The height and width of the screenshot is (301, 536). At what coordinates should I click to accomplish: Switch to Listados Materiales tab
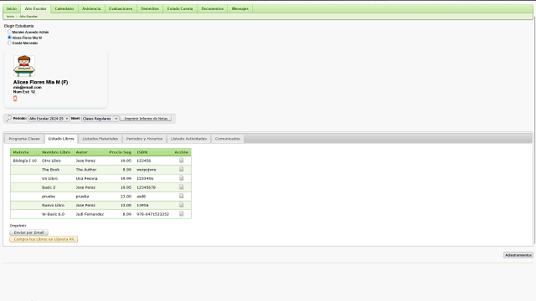tap(100, 139)
